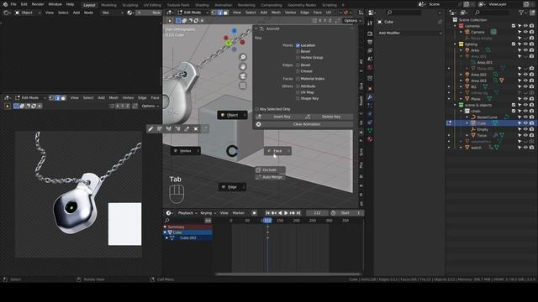The image size is (538, 302).
Task: Jump to the start frame in timeline
Action: click(267, 213)
